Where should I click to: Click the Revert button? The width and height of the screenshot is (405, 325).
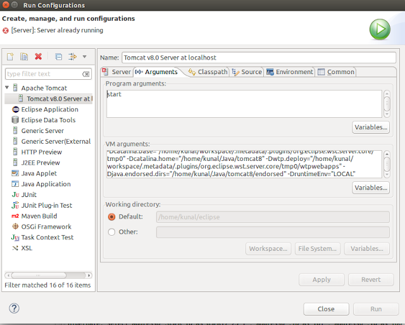click(x=371, y=279)
